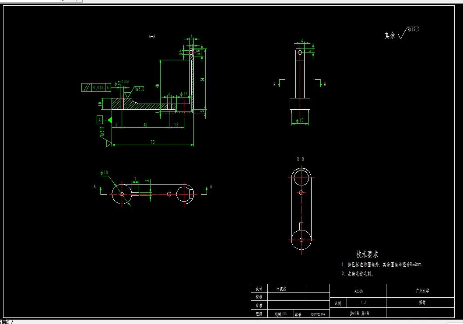Click the φ3 hole dimension with +0.010 tolerance

[121, 83]
